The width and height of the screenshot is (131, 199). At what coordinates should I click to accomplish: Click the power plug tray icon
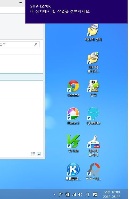pyautogui.click(x=68, y=194)
